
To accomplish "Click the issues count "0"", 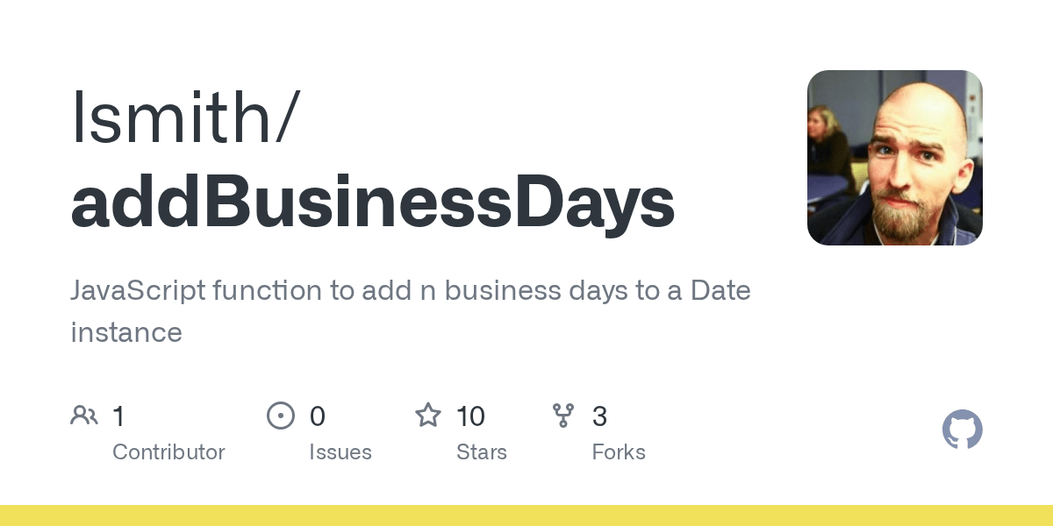I will [x=318, y=416].
